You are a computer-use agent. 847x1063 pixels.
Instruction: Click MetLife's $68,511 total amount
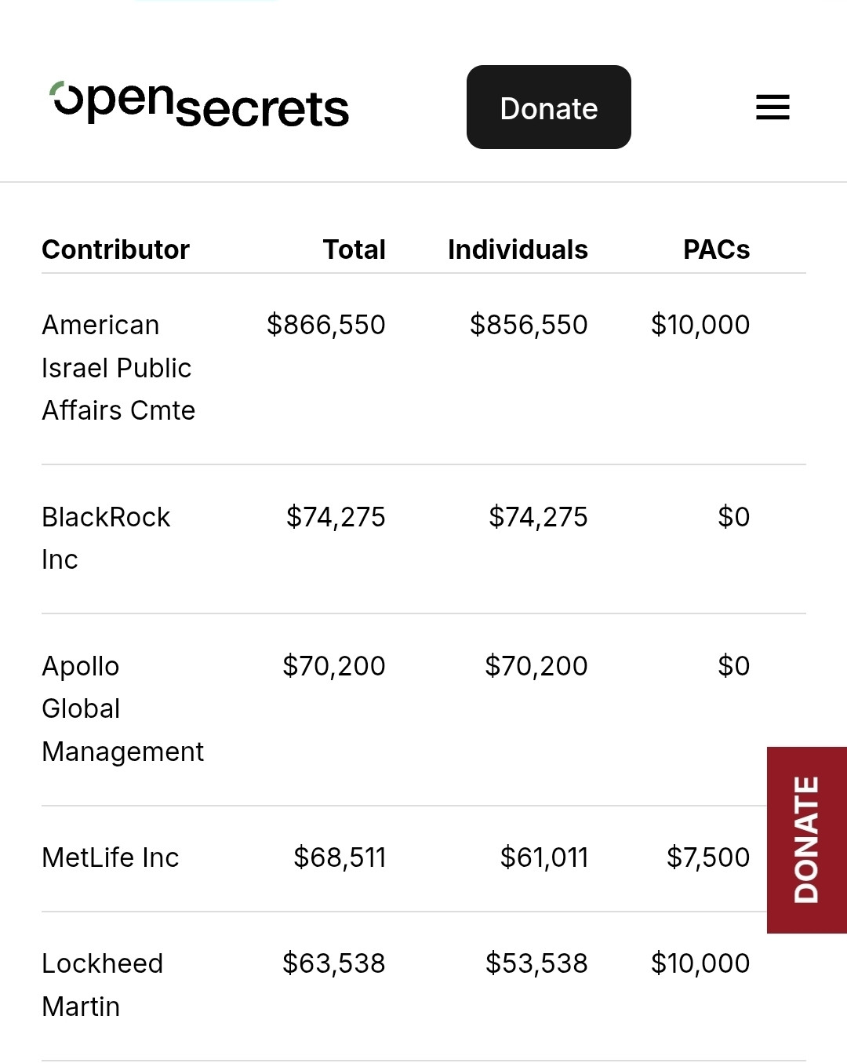point(340,857)
